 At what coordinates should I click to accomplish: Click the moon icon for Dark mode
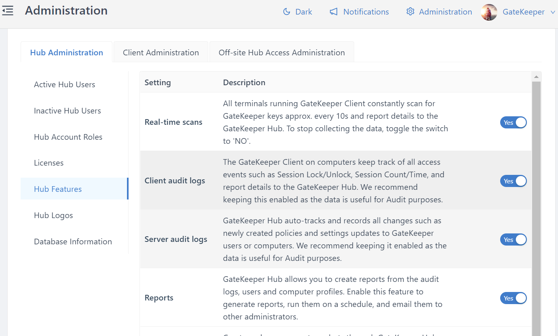[287, 12]
